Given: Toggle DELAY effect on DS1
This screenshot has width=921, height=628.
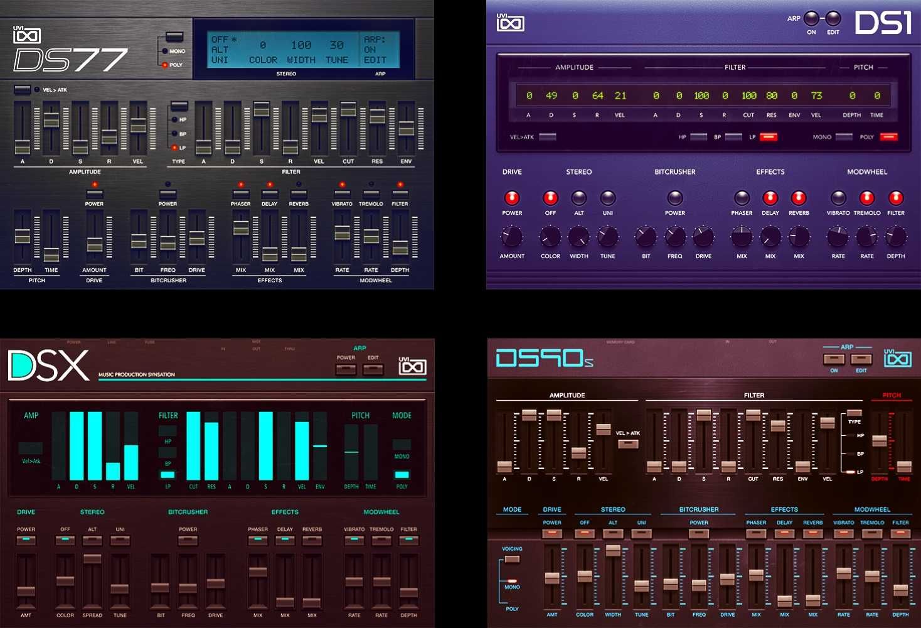Looking at the screenshot, I should pyautogui.click(x=770, y=198).
